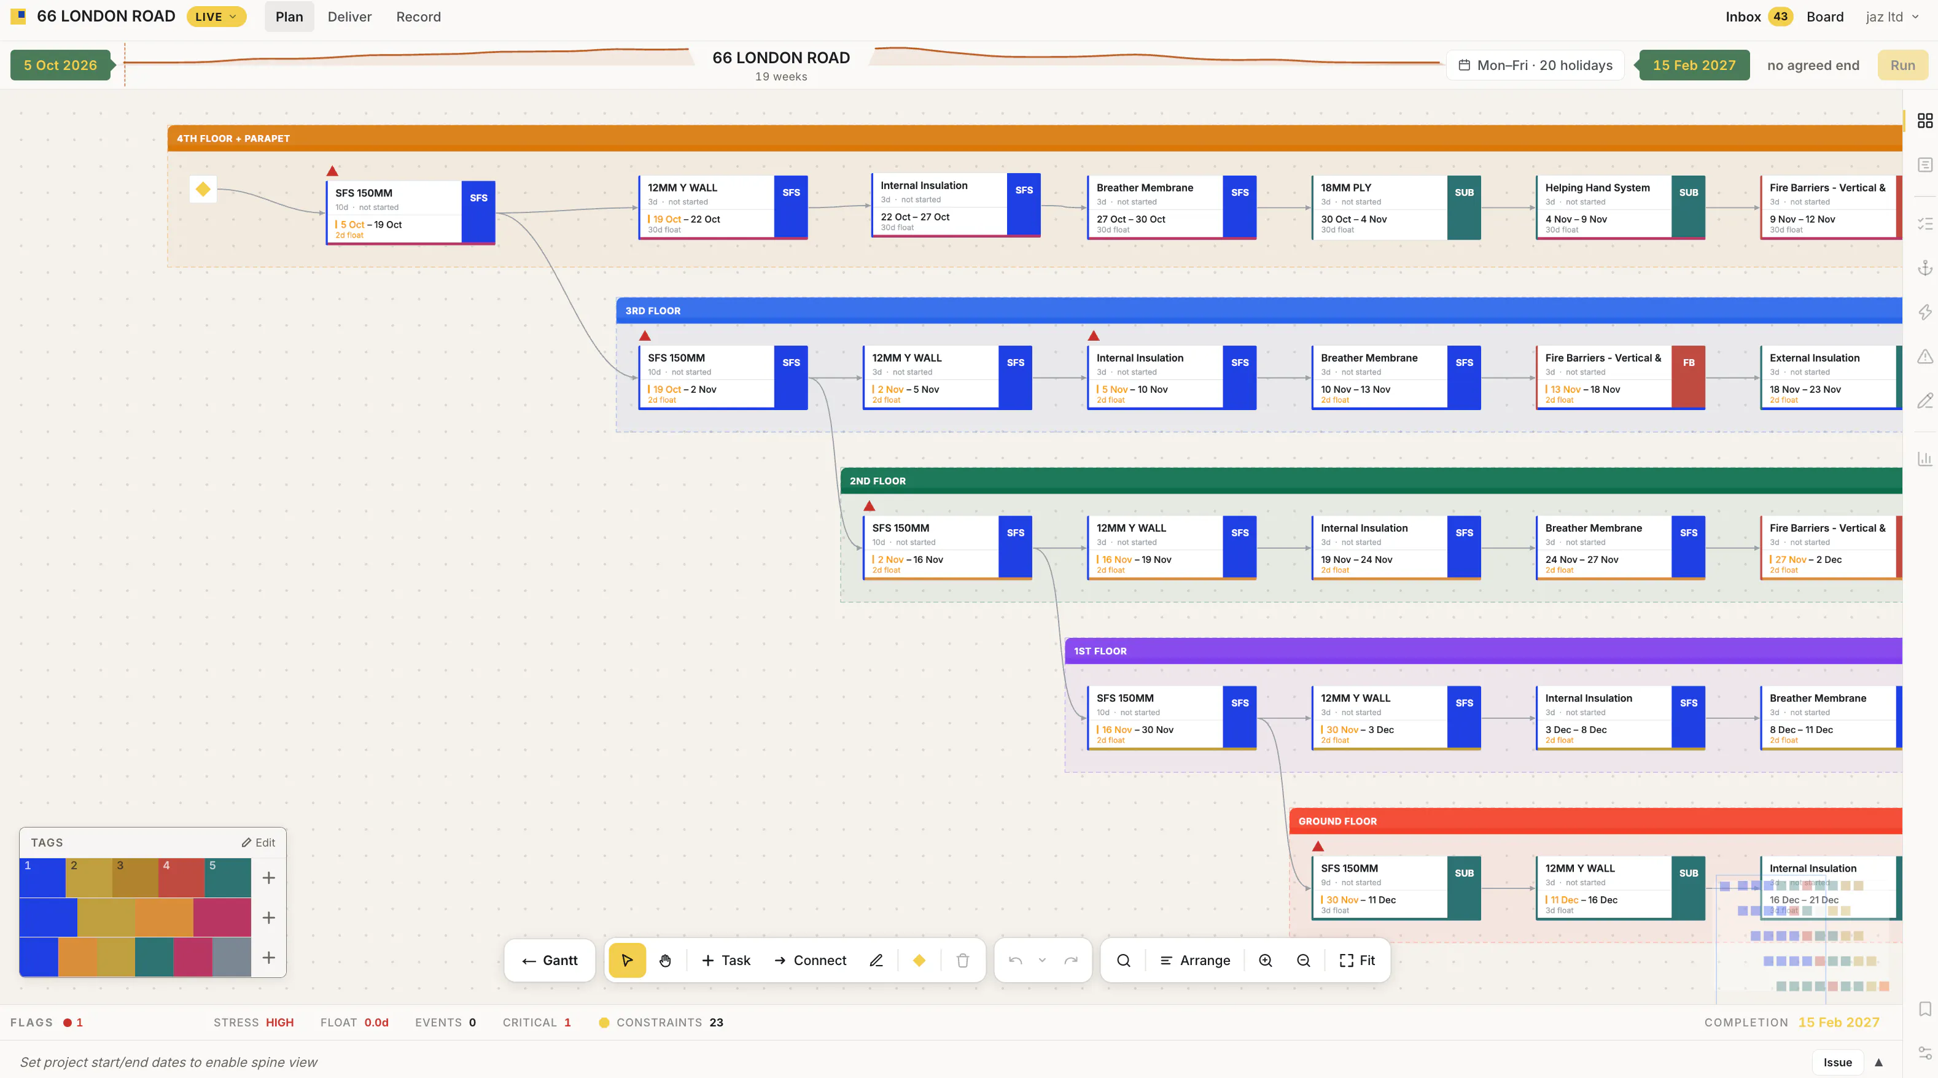Viewport: 1938px width, 1078px height.
Task: Switch to the Record tab
Action: tap(418, 17)
